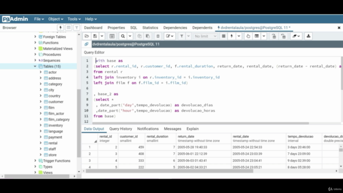Click the Rollback database icon
This screenshot has width=343, height=193.
coord(284,36)
